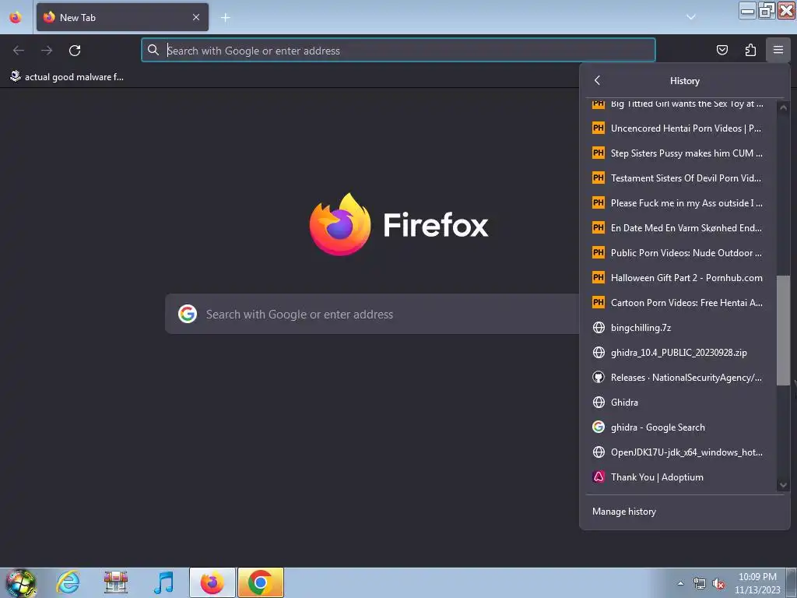797x598 pixels.
Task: Open ghidra_10.4_PUBLIC_20230928.zip history entry
Action: point(681,353)
